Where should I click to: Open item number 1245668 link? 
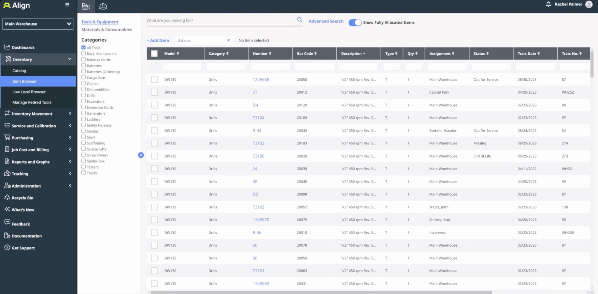[x=261, y=79]
